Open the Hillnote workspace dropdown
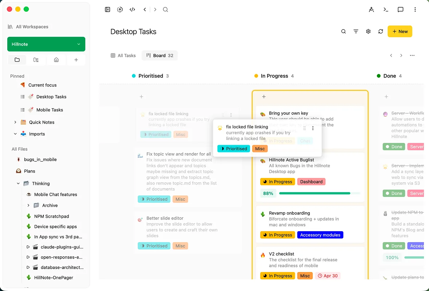The height and width of the screenshot is (291, 429). click(46, 44)
